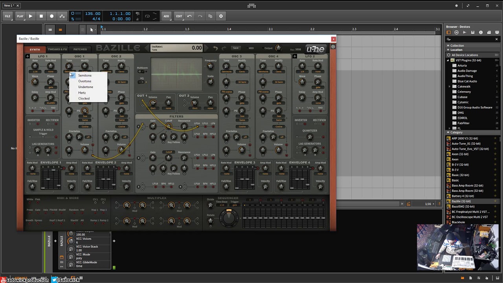Click the oscilloscope Frequency knob
The height and width of the screenshot is (283, 503).
210,66
